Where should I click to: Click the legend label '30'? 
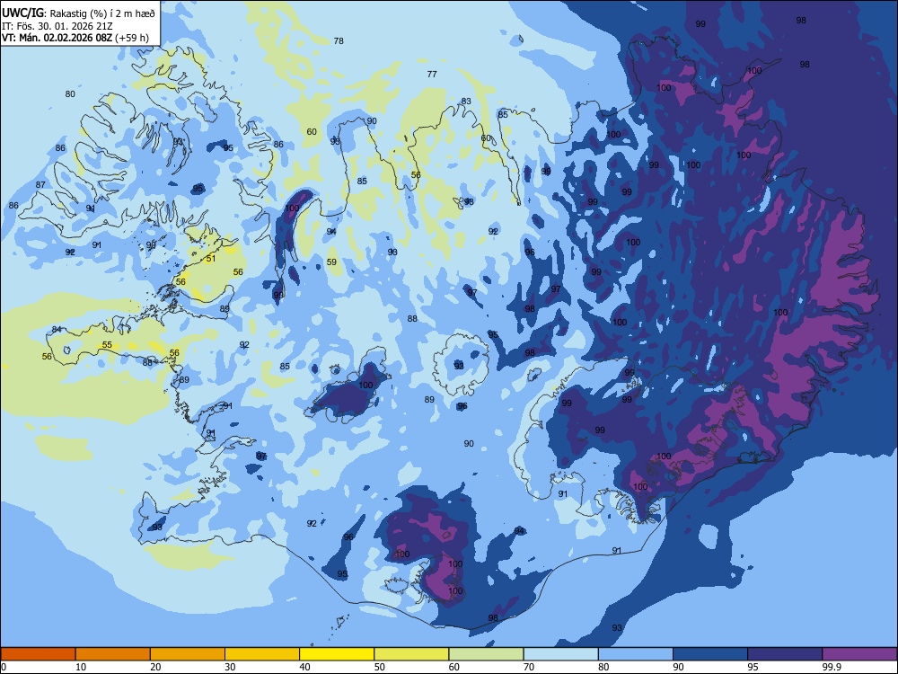pyautogui.click(x=230, y=667)
